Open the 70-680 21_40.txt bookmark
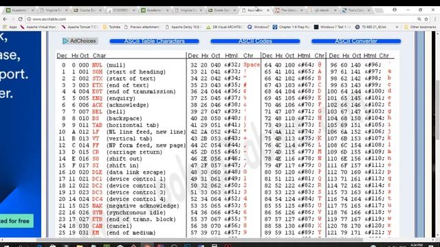 coord(371,27)
